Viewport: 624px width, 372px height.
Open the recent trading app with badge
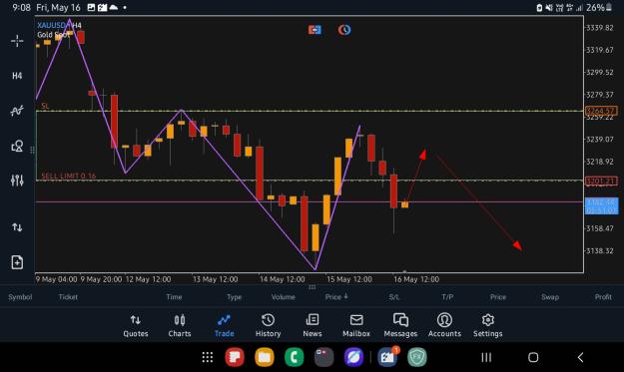tap(388, 356)
